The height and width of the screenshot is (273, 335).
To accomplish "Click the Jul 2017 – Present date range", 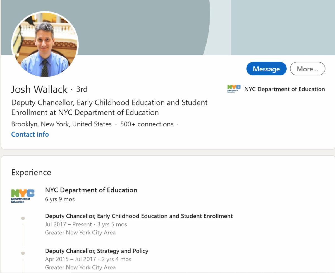I will pos(68,224).
